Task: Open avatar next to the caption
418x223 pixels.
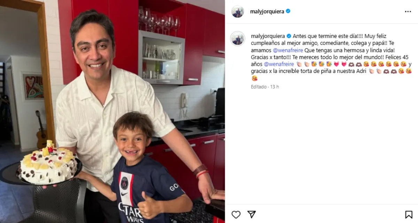Action: (238, 38)
